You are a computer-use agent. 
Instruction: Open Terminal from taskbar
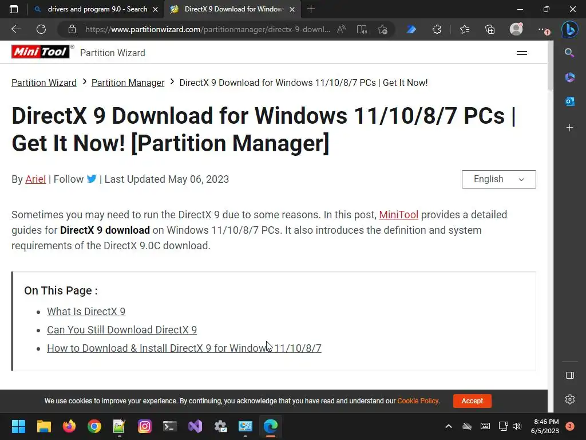[169, 426]
